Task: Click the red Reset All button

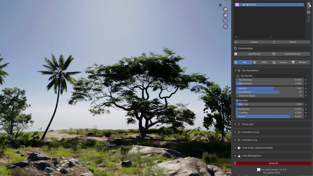Action: [272, 163]
